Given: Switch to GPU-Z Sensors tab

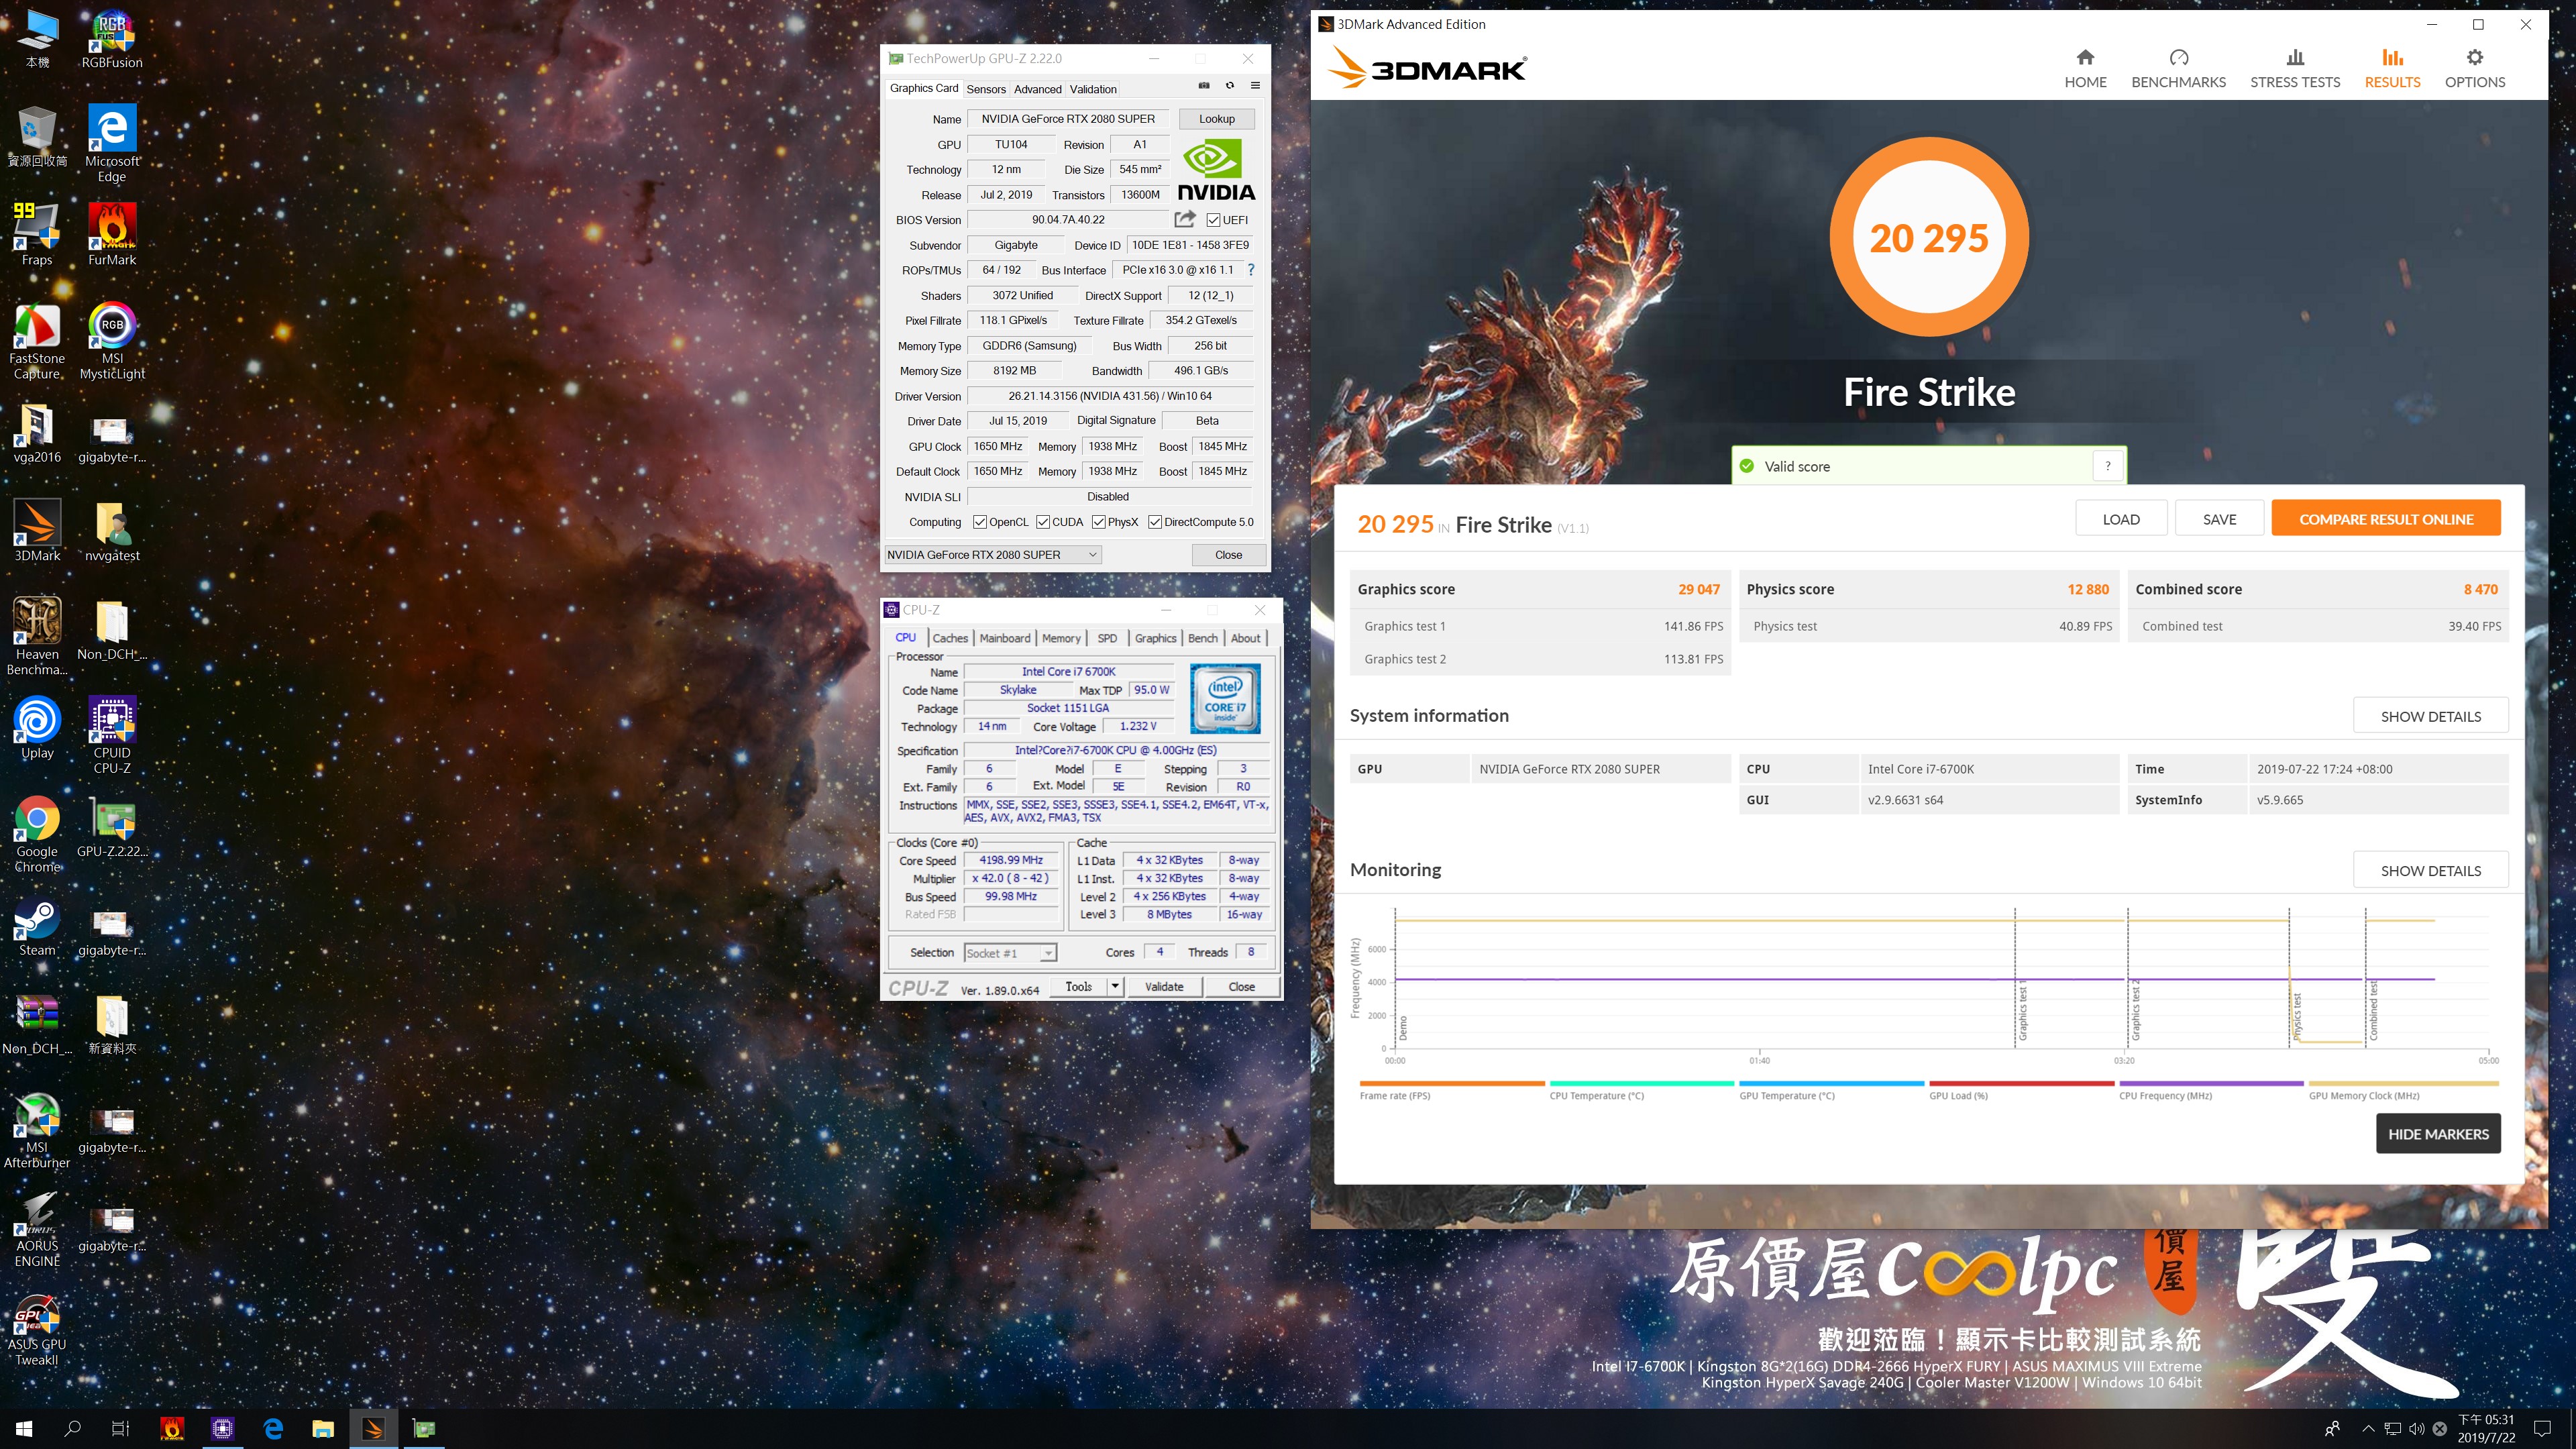Looking at the screenshot, I should tap(986, 89).
